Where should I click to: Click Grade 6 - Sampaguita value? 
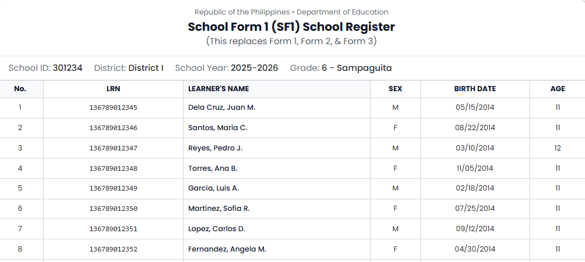[356, 68]
